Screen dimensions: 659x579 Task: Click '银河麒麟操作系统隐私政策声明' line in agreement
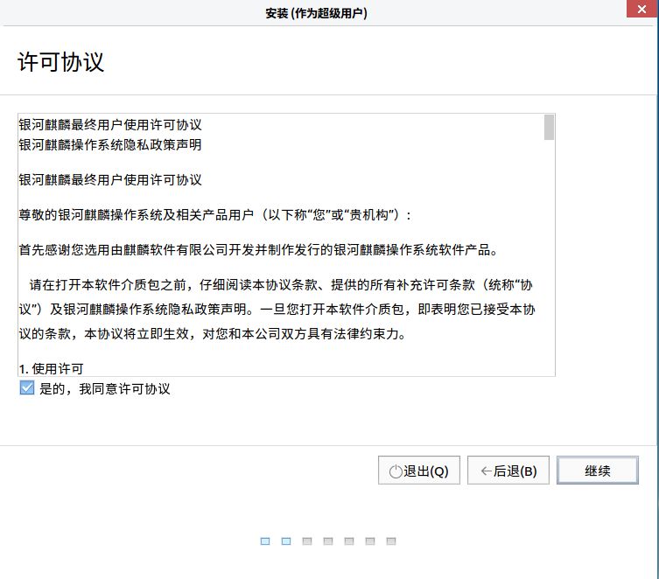110,145
